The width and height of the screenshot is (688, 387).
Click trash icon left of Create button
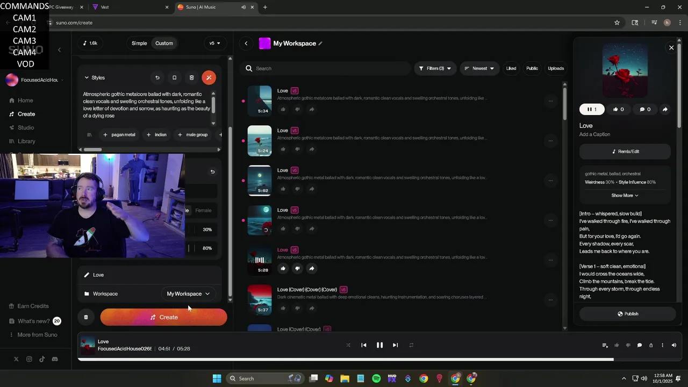click(x=86, y=317)
